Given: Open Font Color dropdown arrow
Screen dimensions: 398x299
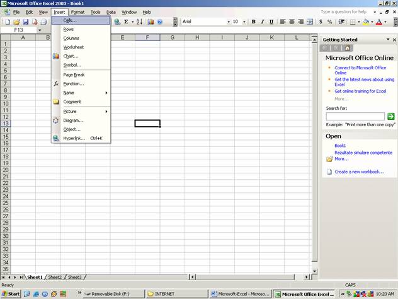Looking at the screenshot, I should (385, 22).
